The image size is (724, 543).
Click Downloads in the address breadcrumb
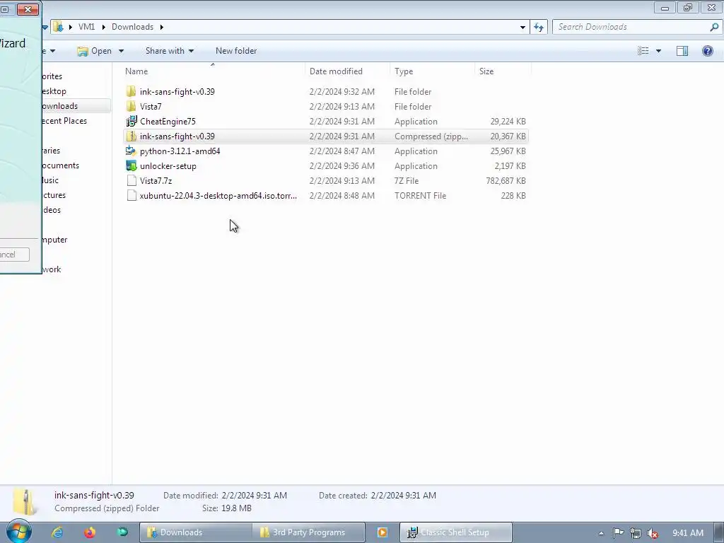(132, 27)
